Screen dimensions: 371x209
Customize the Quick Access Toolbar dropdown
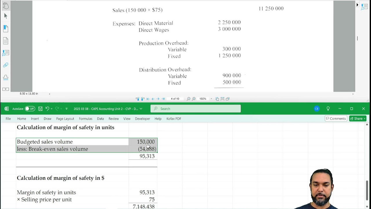coord(66,109)
